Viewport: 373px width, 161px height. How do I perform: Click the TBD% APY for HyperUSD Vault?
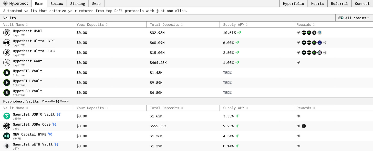[x=227, y=92]
